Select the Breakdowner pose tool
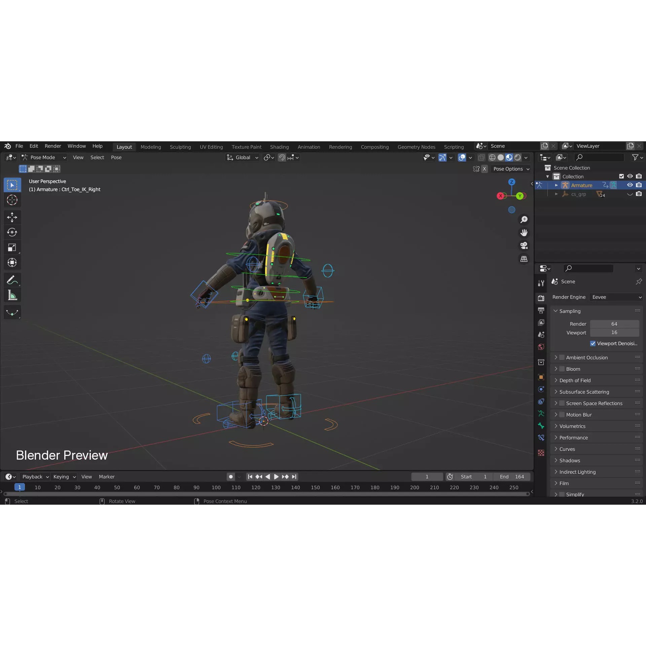The width and height of the screenshot is (646, 646). tap(12, 312)
